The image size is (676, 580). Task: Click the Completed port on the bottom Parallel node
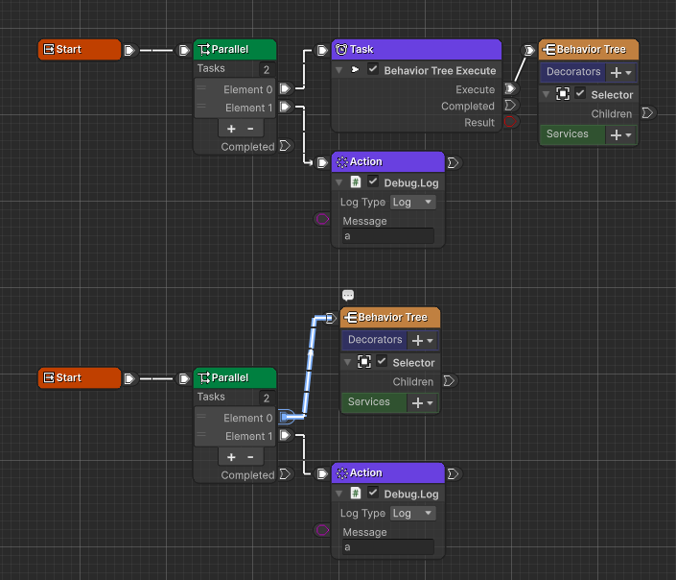pos(284,475)
